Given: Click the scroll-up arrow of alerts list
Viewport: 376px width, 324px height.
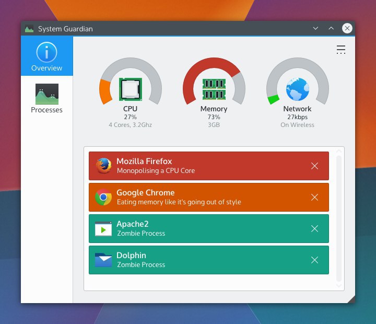Looking at the screenshot, I should pyautogui.click(x=339, y=151).
